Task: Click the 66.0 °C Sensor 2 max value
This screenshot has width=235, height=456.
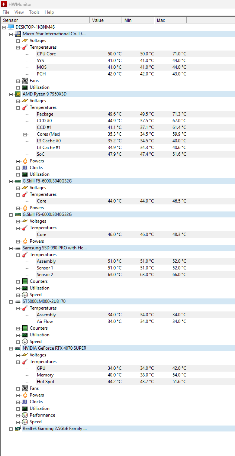Action: tap(179, 275)
